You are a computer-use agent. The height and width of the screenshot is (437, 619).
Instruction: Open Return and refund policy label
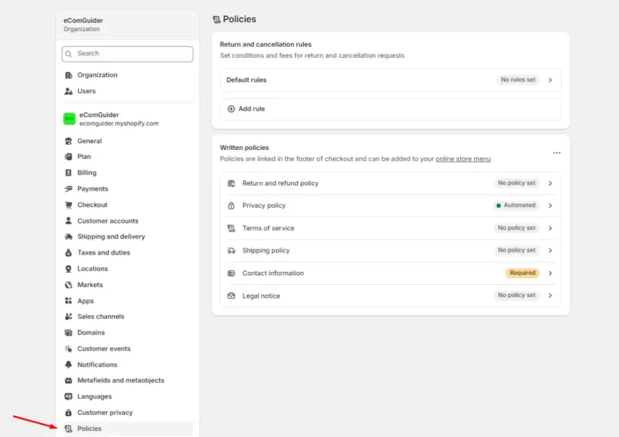point(280,184)
